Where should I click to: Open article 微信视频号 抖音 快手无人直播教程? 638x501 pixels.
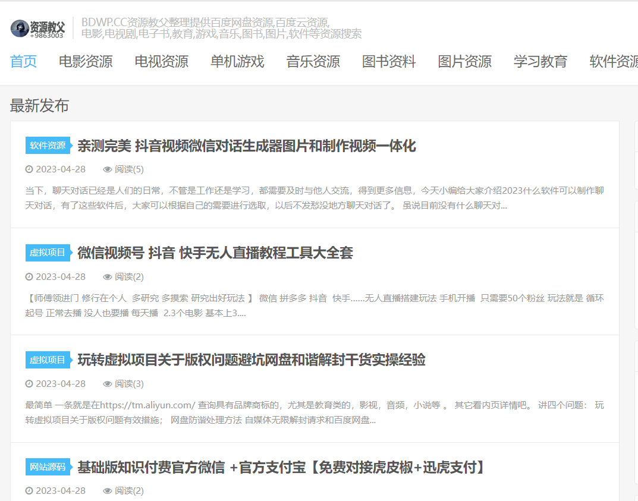point(215,253)
